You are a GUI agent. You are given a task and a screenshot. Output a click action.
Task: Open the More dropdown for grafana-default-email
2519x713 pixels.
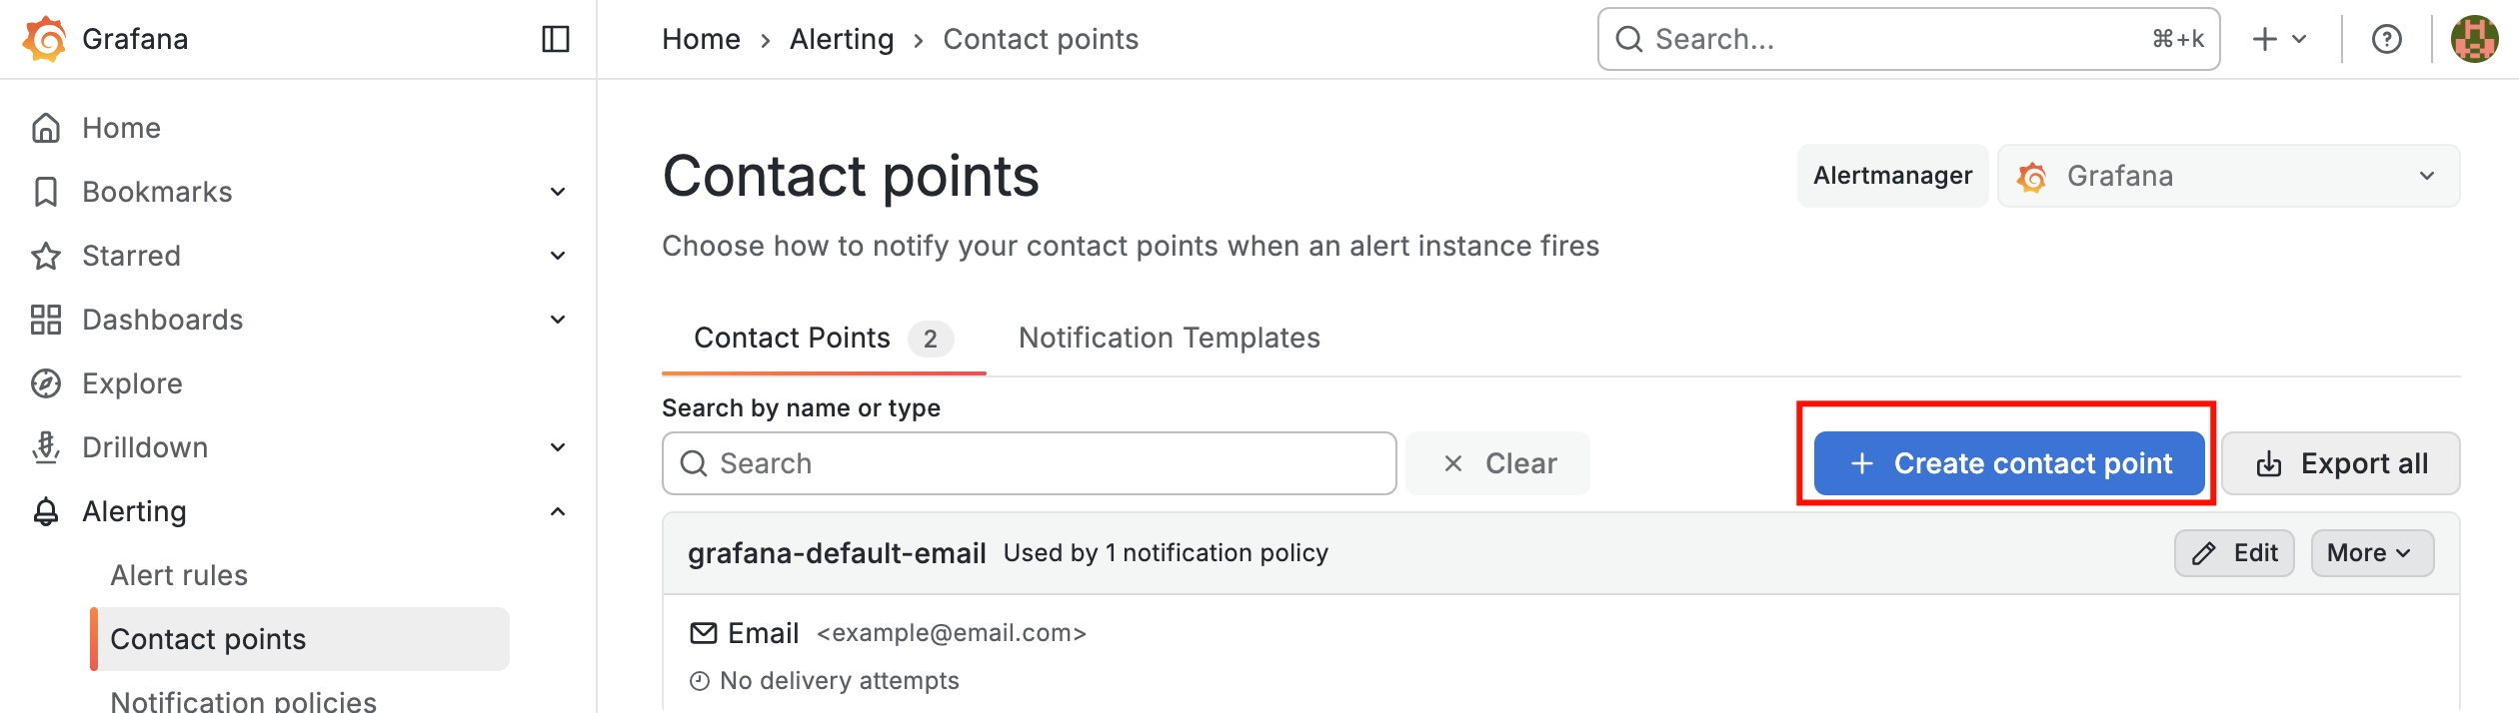2371,553
